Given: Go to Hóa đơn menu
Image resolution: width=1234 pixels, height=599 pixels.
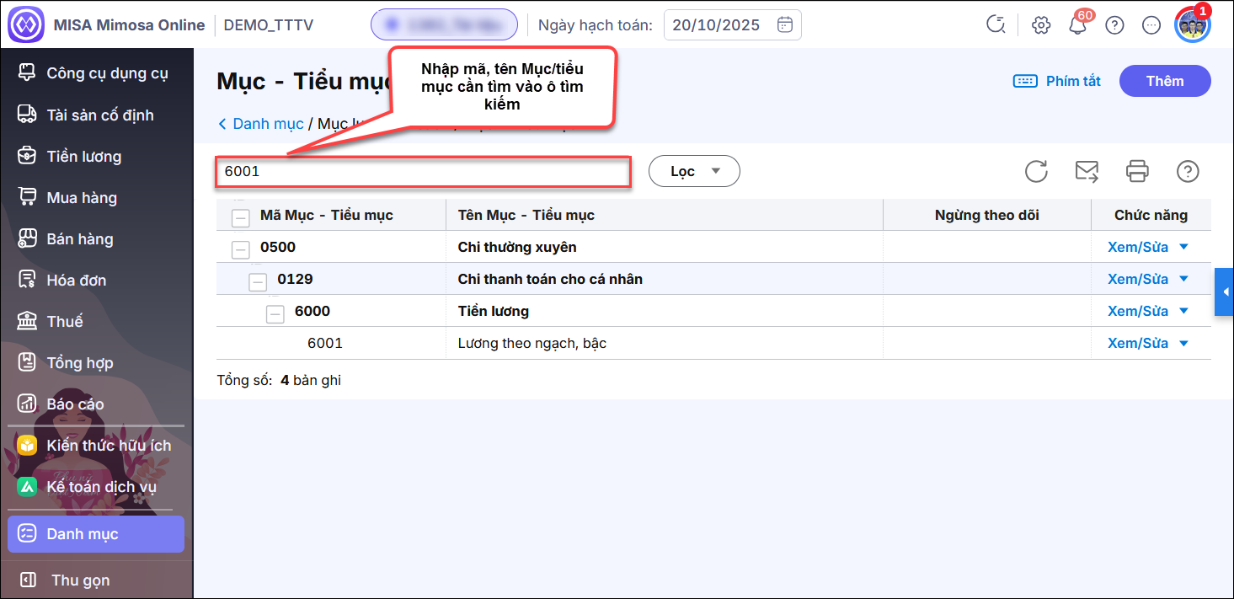Looking at the screenshot, I should coord(77,280).
